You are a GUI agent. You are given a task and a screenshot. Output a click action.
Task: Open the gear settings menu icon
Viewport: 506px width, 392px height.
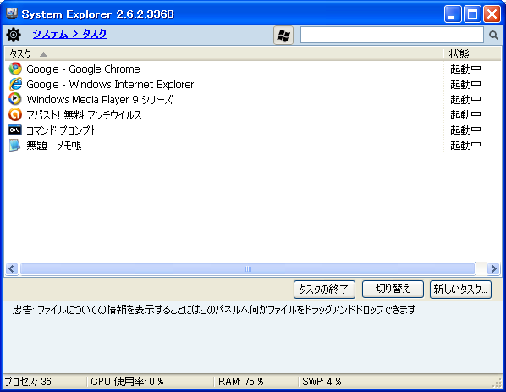[14, 35]
